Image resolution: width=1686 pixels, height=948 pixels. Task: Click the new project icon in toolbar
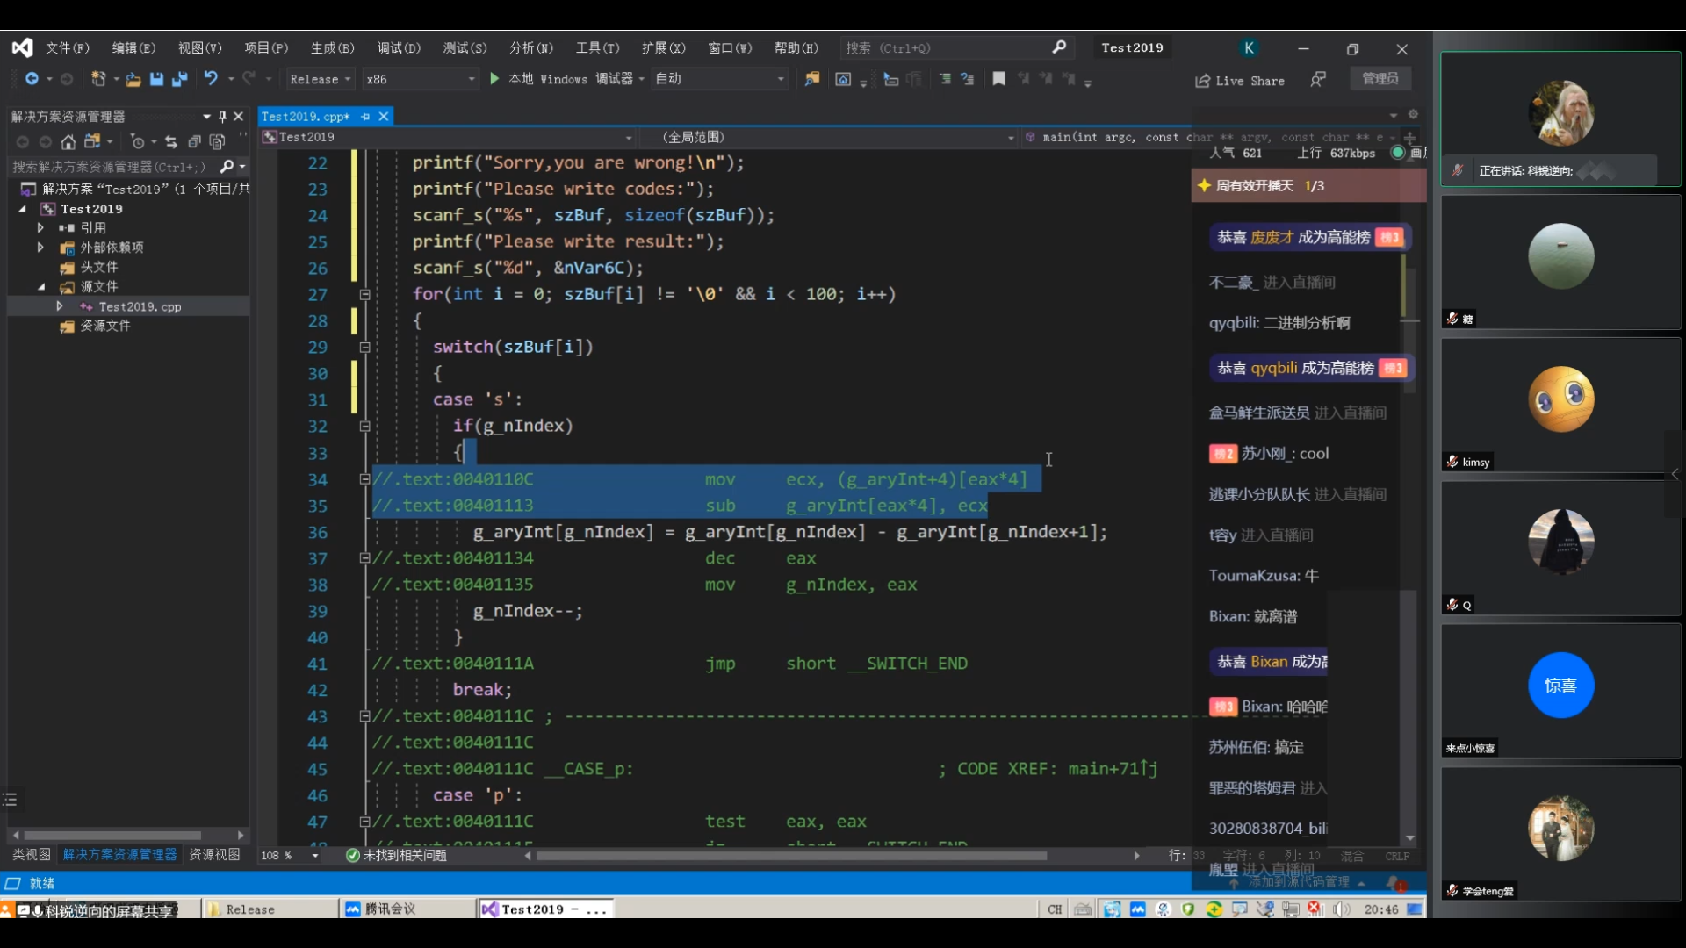(98, 79)
